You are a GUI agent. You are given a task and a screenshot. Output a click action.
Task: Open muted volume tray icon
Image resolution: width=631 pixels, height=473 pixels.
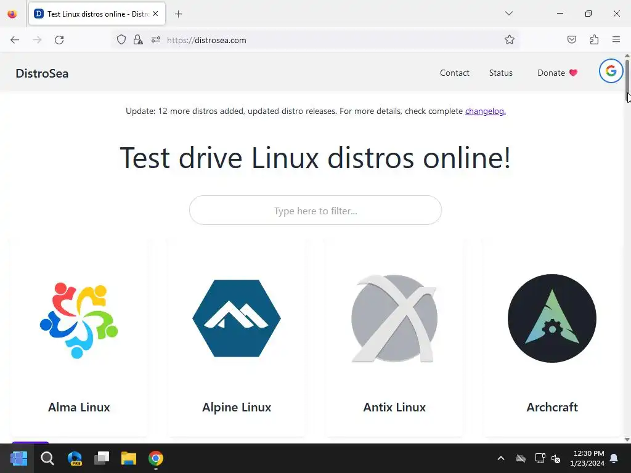click(x=556, y=458)
